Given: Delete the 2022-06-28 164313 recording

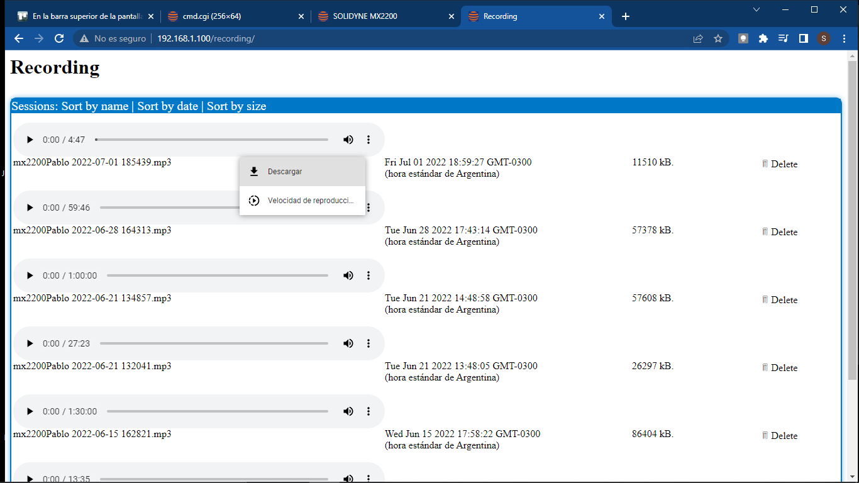Looking at the screenshot, I should [780, 232].
